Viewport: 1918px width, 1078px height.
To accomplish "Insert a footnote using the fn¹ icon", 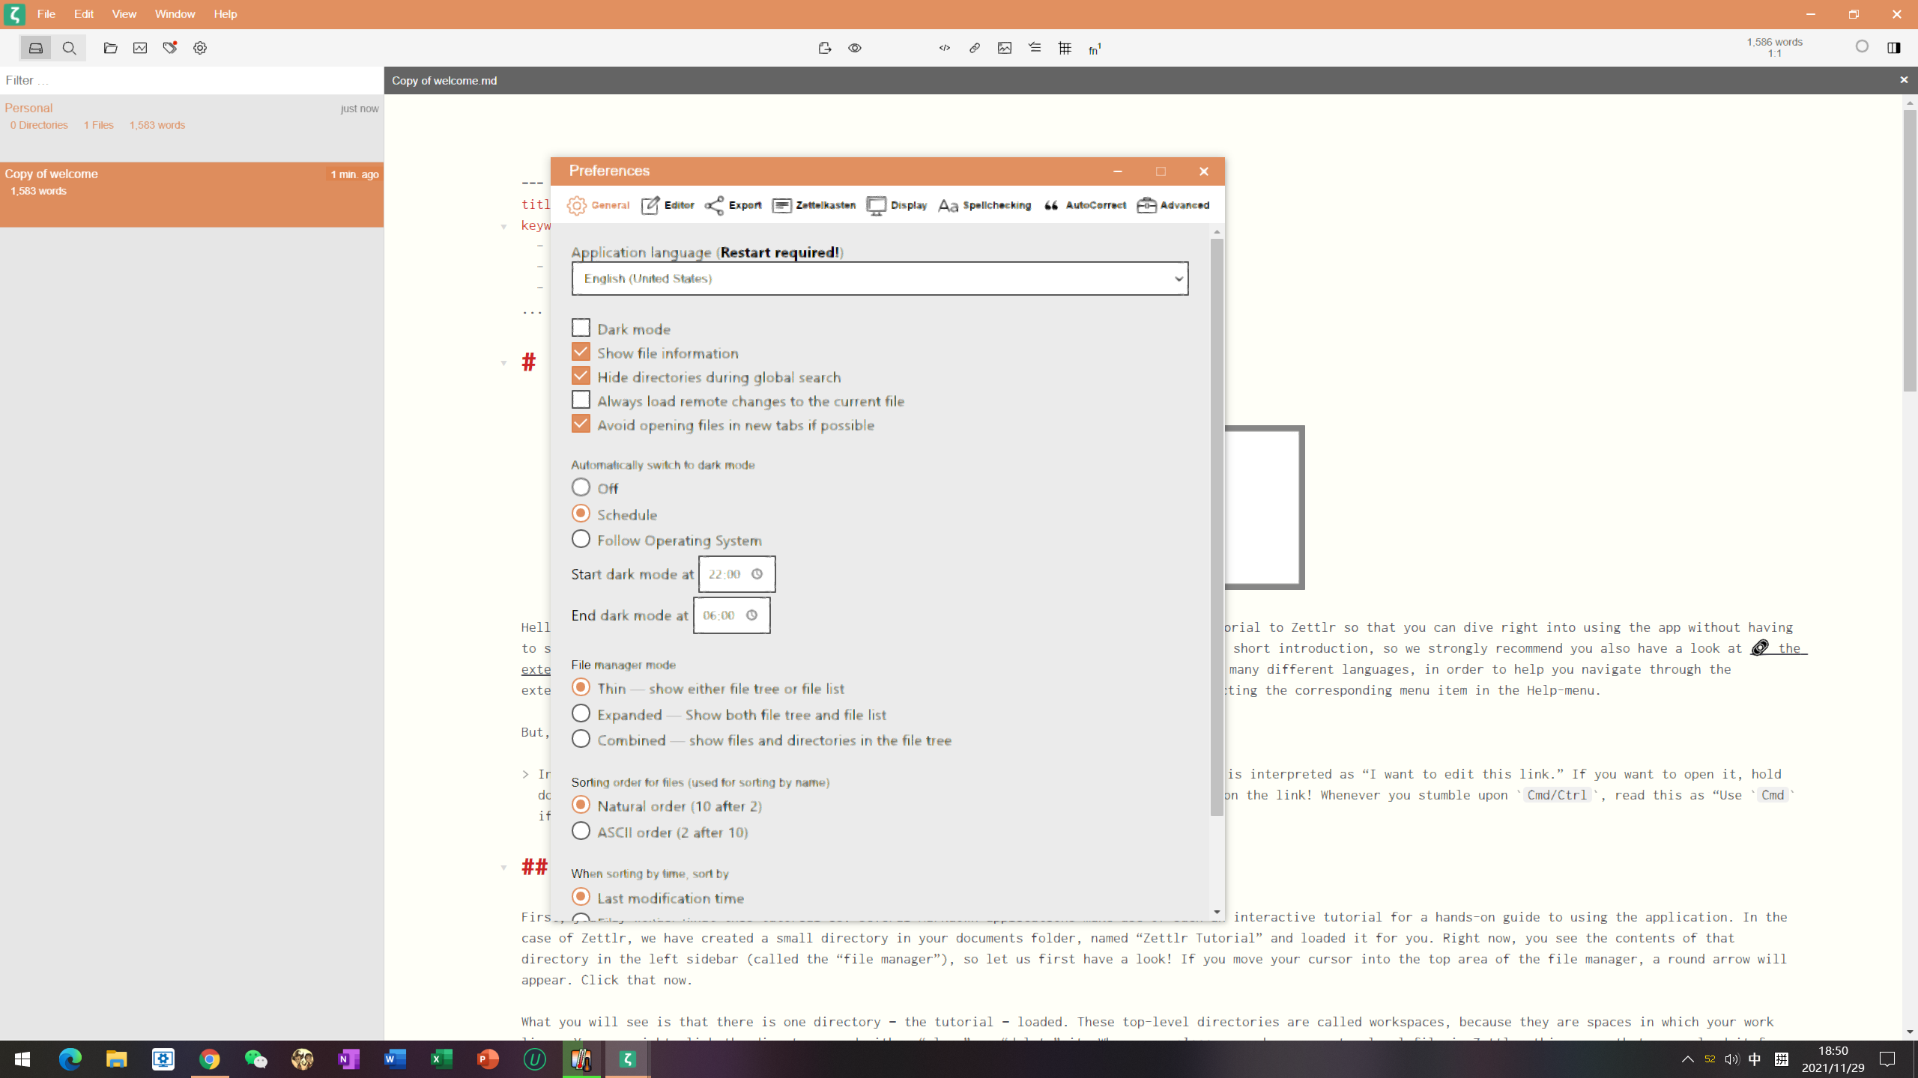I will tap(1094, 48).
